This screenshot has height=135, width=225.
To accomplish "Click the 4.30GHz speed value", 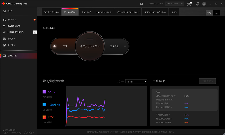I will [x=54, y=105].
